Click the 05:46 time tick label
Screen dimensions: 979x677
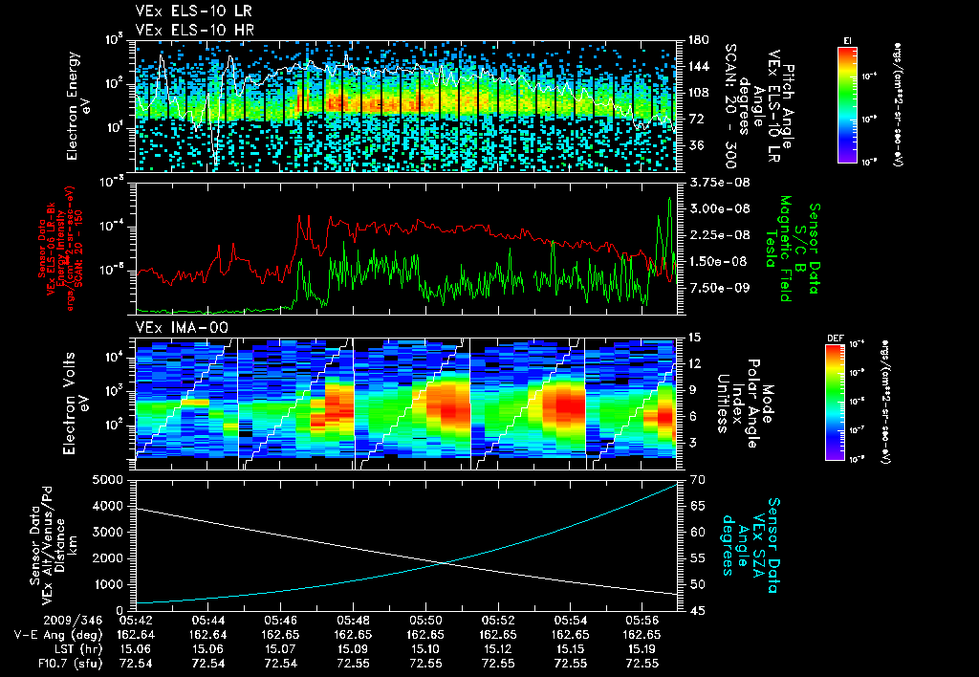[280, 622]
